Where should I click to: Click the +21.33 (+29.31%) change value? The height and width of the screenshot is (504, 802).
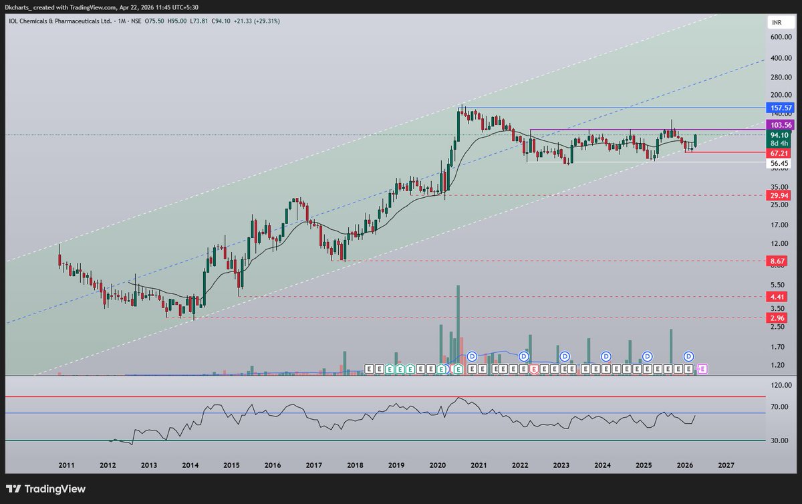click(256, 21)
